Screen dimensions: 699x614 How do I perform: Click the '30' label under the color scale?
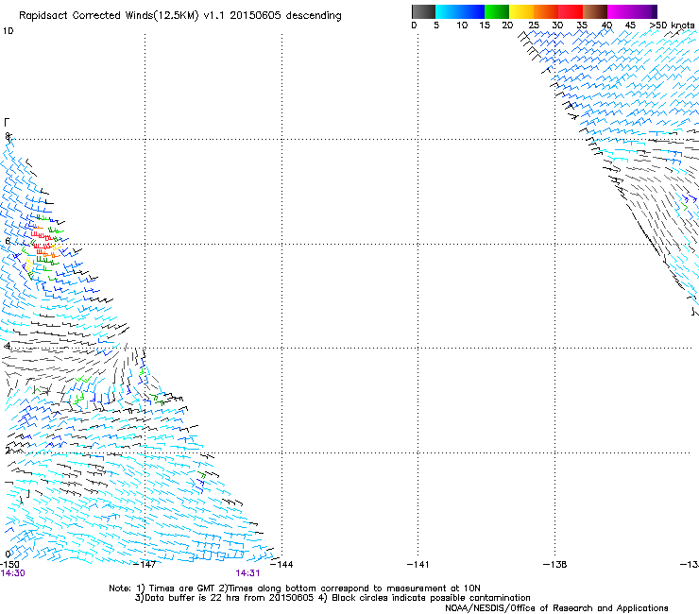pos(557,26)
